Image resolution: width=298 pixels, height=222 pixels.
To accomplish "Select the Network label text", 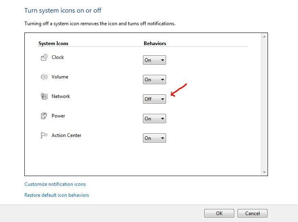I will 60,96.
